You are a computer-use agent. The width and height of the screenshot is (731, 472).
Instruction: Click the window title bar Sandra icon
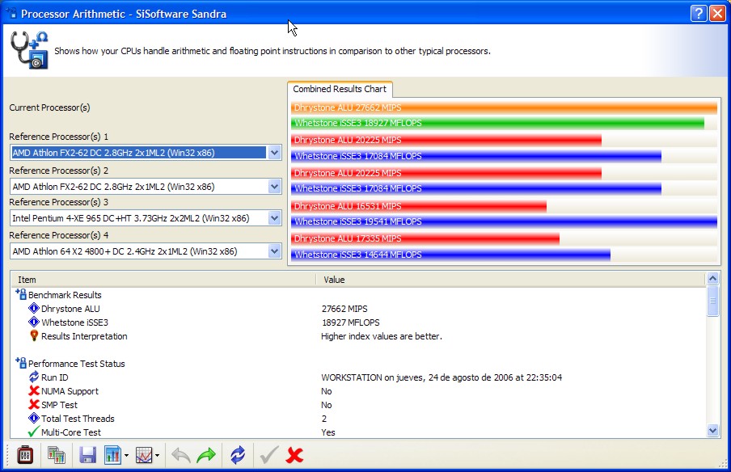click(11, 13)
